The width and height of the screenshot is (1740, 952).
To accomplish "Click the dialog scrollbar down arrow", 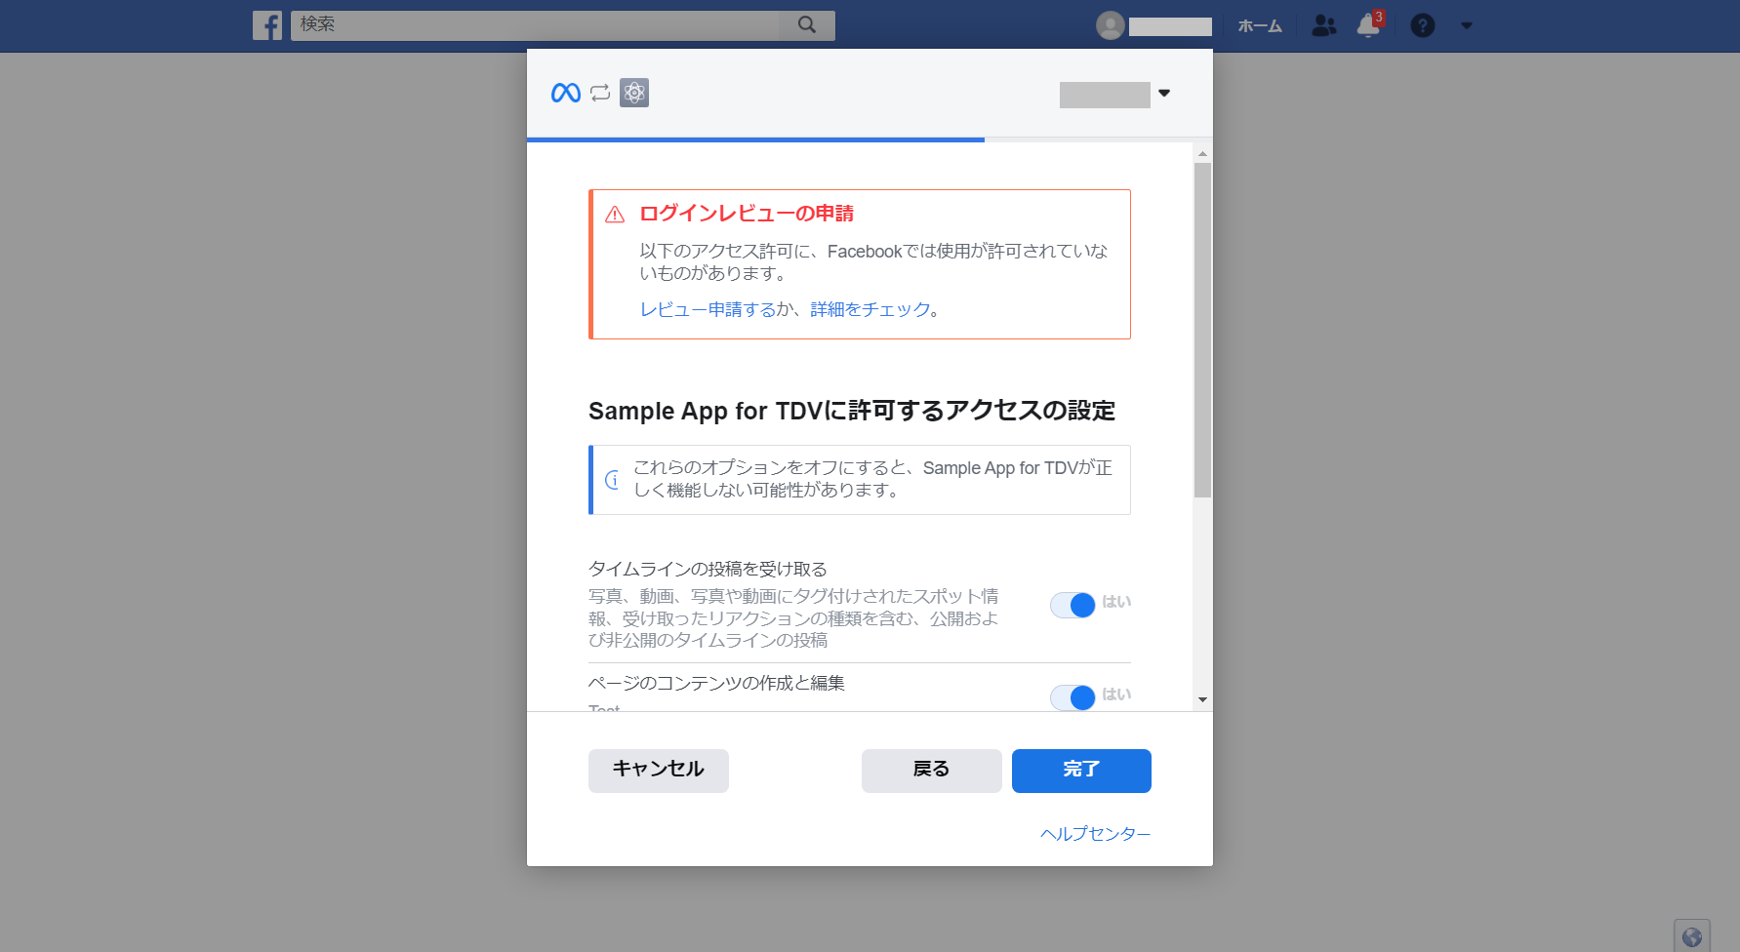I will 1202,699.
